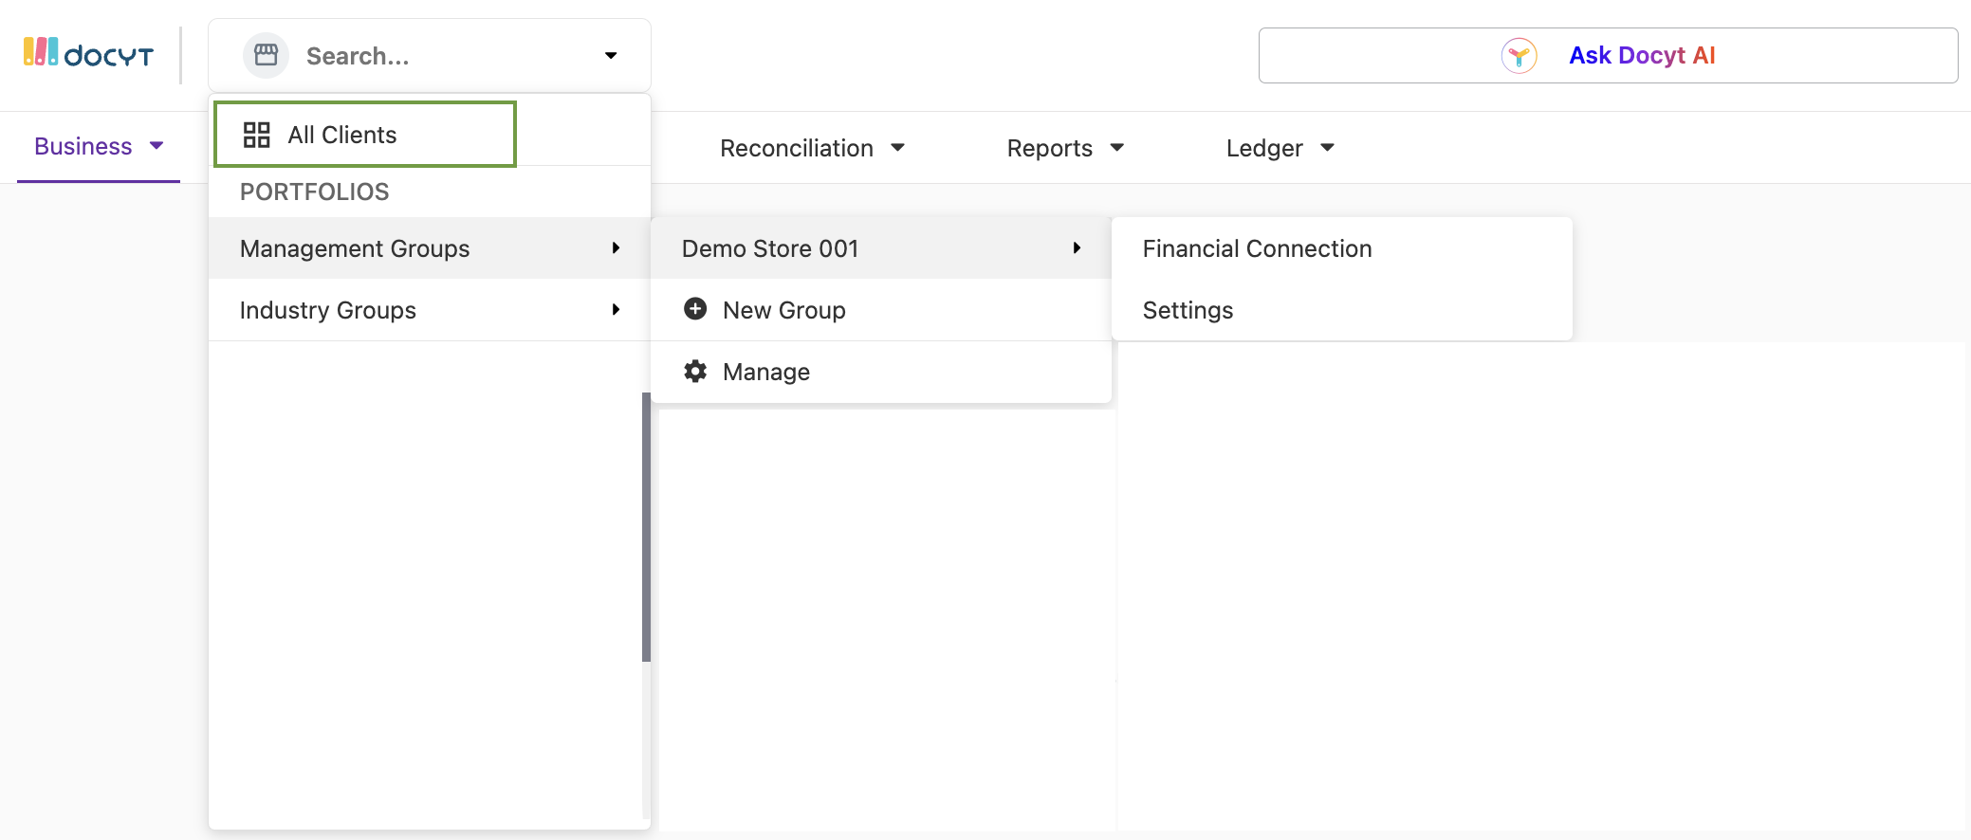Click the Ask Docyt AI logo icon
This screenshot has height=840, width=1971.
[1519, 56]
